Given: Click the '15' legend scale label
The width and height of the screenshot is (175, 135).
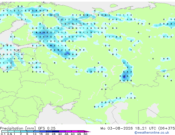Looking at the screenshot, I should 41,134.
